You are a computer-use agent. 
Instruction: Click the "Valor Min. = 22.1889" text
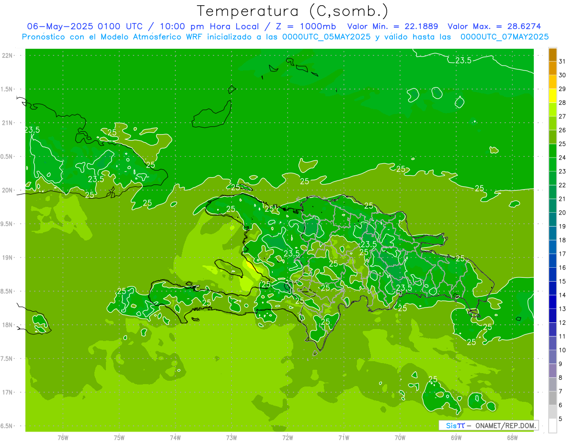coord(393,26)
